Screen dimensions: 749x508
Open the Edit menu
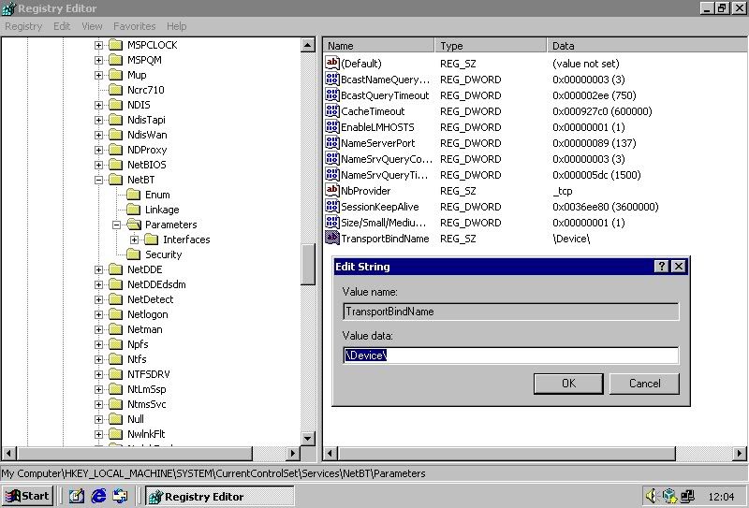(62, 26)
